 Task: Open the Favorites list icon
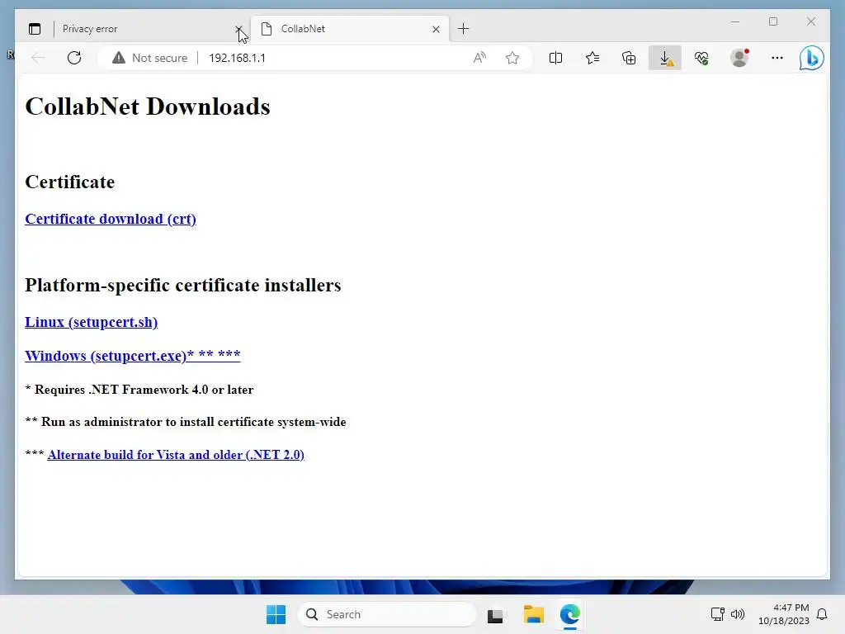(592, 58)
